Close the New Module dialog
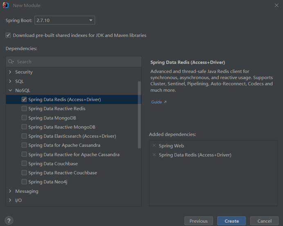Image resolution: width=283 pixels, height=226 pixels. pos(276,5)
